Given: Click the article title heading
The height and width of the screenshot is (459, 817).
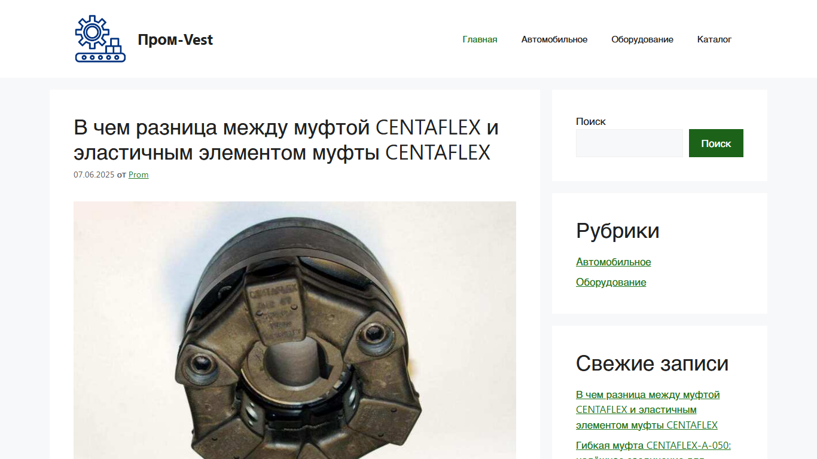Looking at the screenshot, I should click(286, 140).
